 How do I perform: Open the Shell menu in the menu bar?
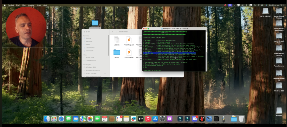[18, 5]
